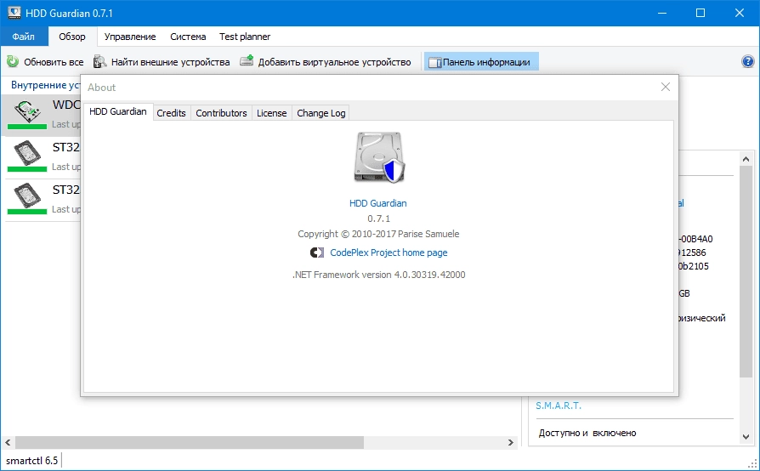This screenshot has width=760, height=471.
Task: Click the CodePlex logo icon
Action: pyautogui.click(x=317, y=253)
